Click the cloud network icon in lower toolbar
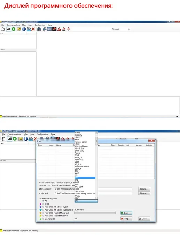This screenshot has height=241, width=180. pos(31,139)
